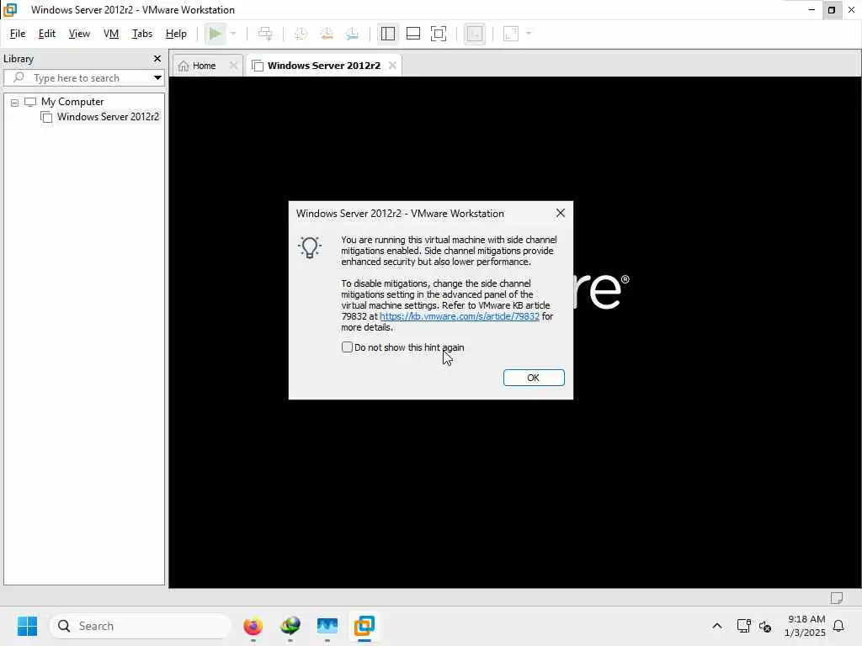The height and width of the screenshot is (646, 862).
Task: Show hidden system tray icons
Action: coord(717,626)
